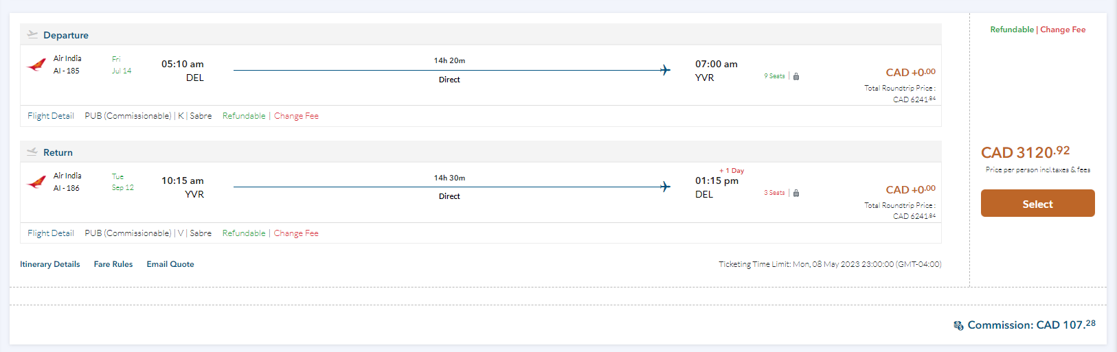This screenshot has width=1117, height=352.
Task: Click airplane arrow icon on departure route
Action: coord(665,70)
